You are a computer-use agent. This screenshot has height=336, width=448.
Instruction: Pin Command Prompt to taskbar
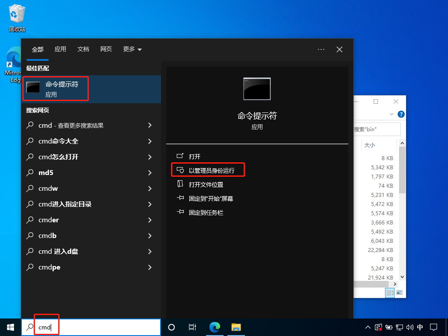pos(206,213)
